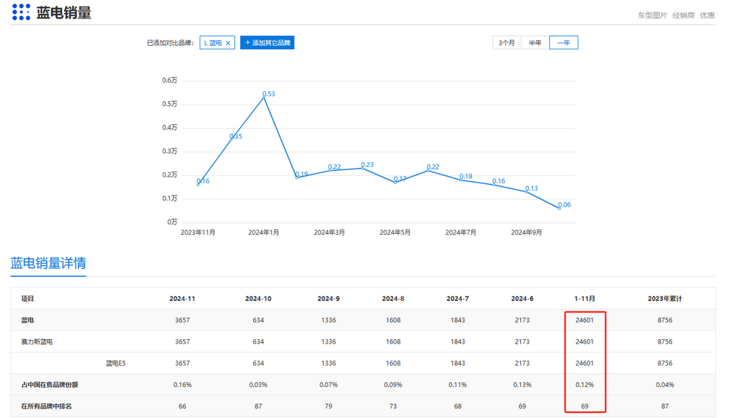Click the 蓝电 row label in table

pos(28,320)
